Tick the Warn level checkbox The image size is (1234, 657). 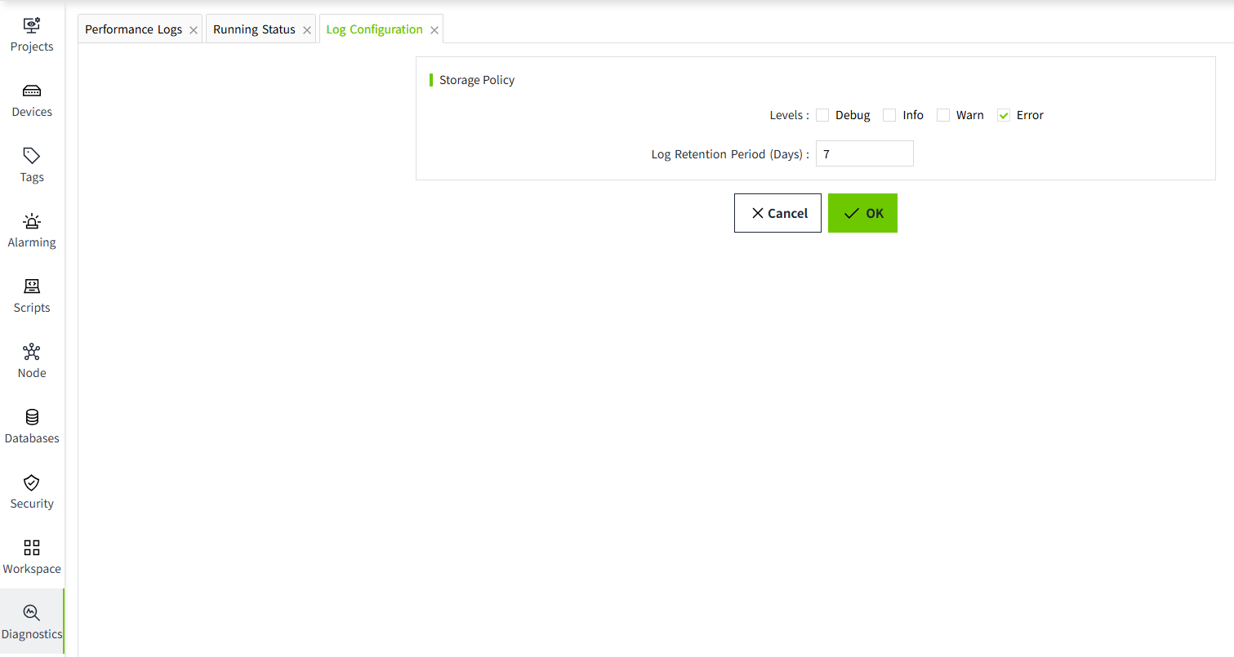(x=943, y=115)
